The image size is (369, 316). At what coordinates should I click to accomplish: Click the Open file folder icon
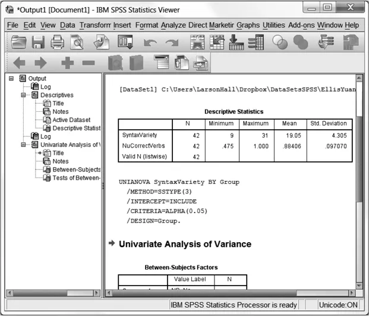(x=18, y=41)
